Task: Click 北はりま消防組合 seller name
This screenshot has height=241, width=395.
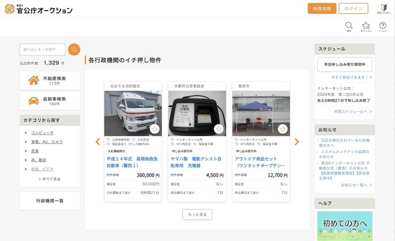Action: point(125,86)
